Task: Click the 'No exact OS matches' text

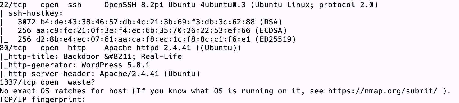Action: tap(43, 91)
